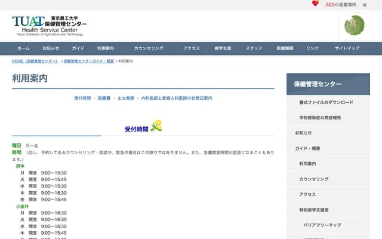382x239 pixels.
Task: Jump to 医療費 anchor link
Action: (x=104, y=98)
